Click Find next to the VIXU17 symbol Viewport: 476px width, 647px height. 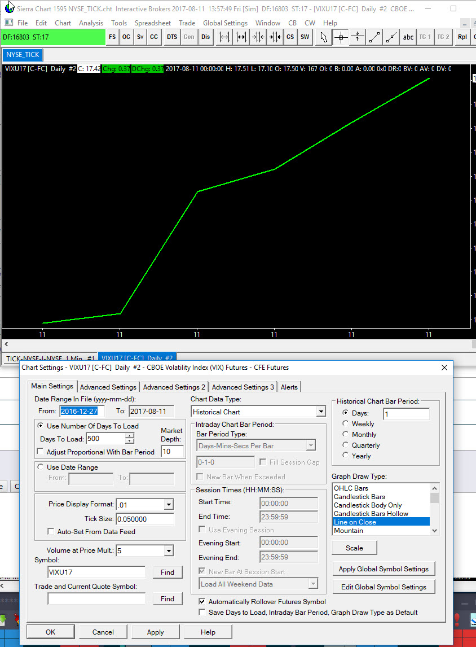[x=168, y=572]
